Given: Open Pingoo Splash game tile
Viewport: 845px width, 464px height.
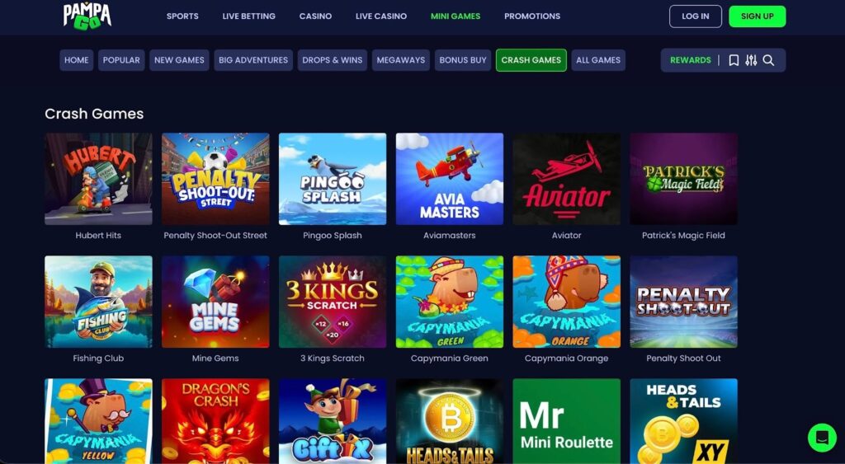Looking at the screenshot, I should 333,179.
